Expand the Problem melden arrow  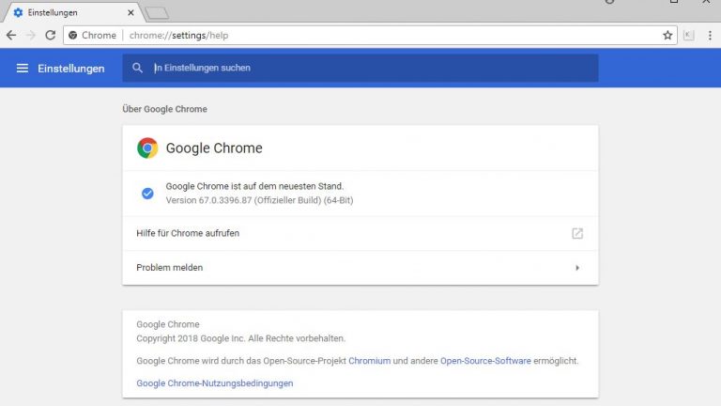577,268
